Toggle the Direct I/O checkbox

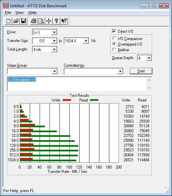[x=114, y=31]
